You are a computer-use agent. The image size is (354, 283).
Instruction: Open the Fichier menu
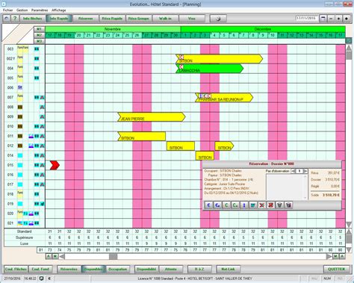pyautogui.click(x=7, y=10)
